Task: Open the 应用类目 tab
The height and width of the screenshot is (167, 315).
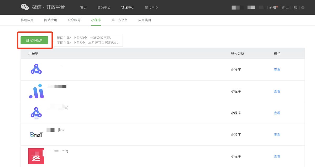Action: (145, 20)
